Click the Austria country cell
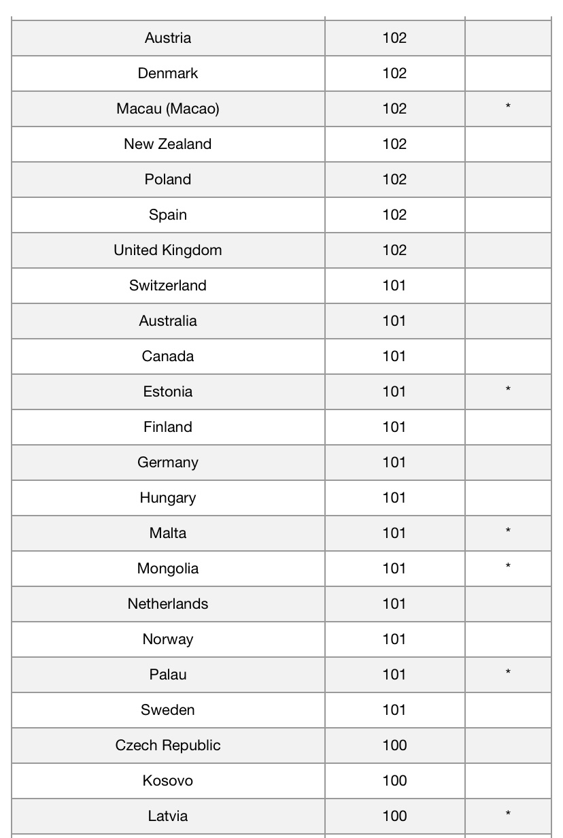This screenshot has height=838, width=563. point(168,38)
